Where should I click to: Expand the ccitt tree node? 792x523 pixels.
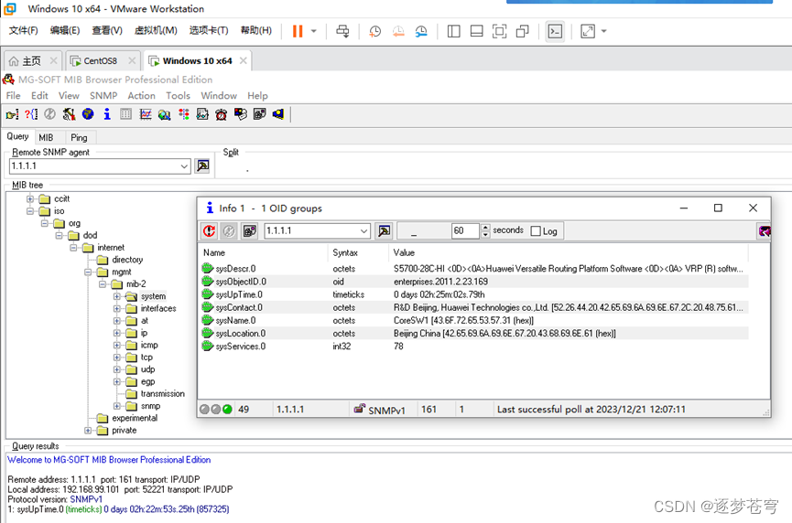30,198
